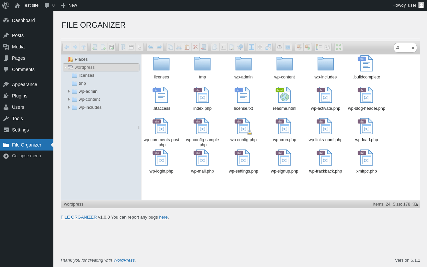Click the Back arrow in file toolbar

pyautogui.click(x=67, y=47)
